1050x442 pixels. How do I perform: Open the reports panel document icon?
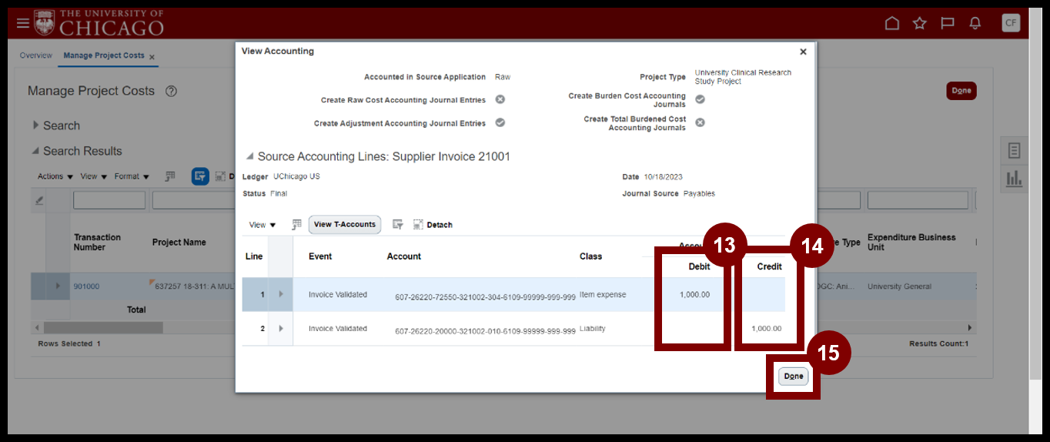pyautogui.click(x=1014, y=151)
